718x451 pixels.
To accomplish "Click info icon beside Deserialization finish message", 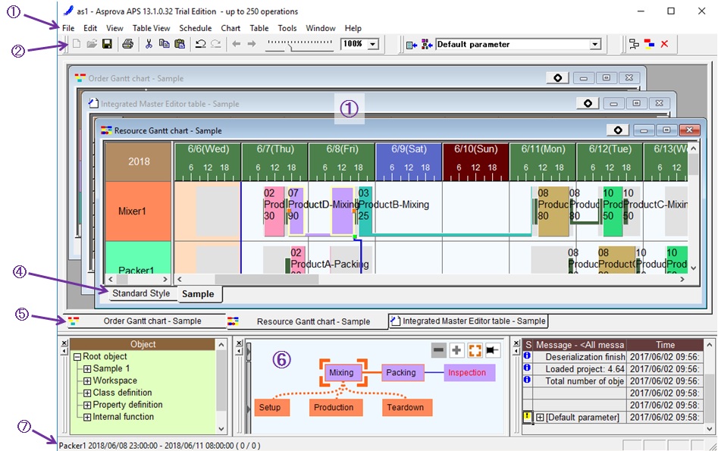I will pos(528,355).
